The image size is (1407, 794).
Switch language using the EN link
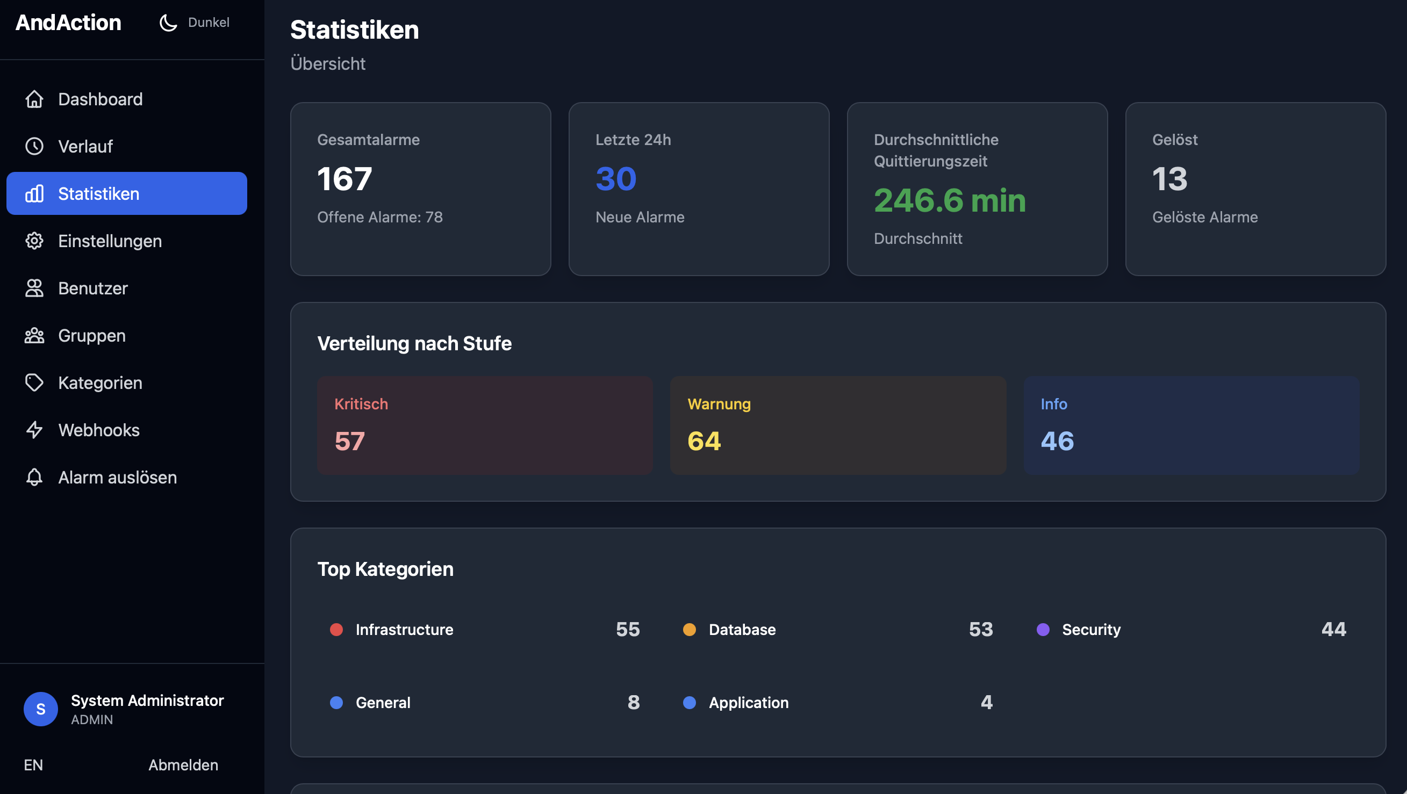(33, 764)
